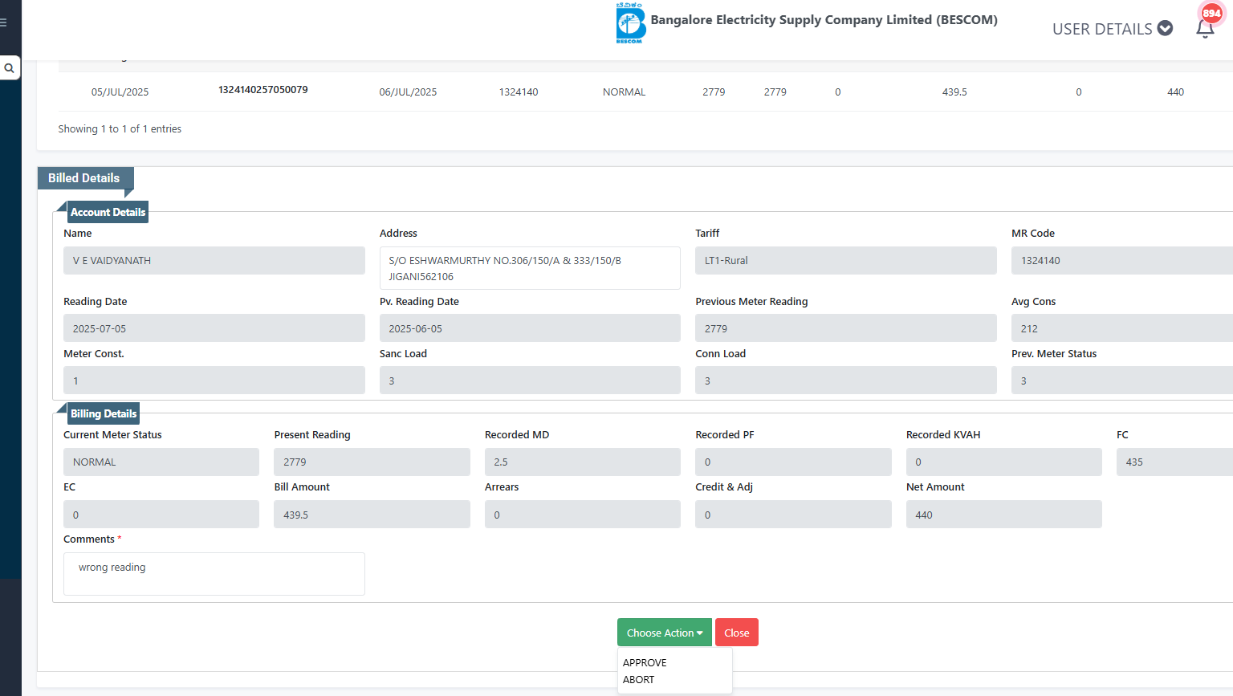The height and width of the screenshot is (696, 1233).
Task: Click the Current Meter Status field
Action: pos(161,462)
